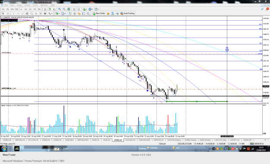Set the timeframe to M5
The width and height of the screenshot is (270, 164).
pyautogui.click(x=8, y=9)
